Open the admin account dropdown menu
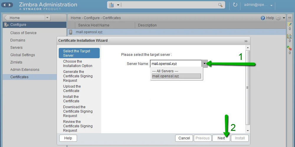The height and width of the screenshot is (147, 295). pyautogui.click(x=271, y=5)
